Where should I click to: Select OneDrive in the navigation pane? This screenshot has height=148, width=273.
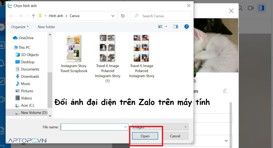click(23, 38)
